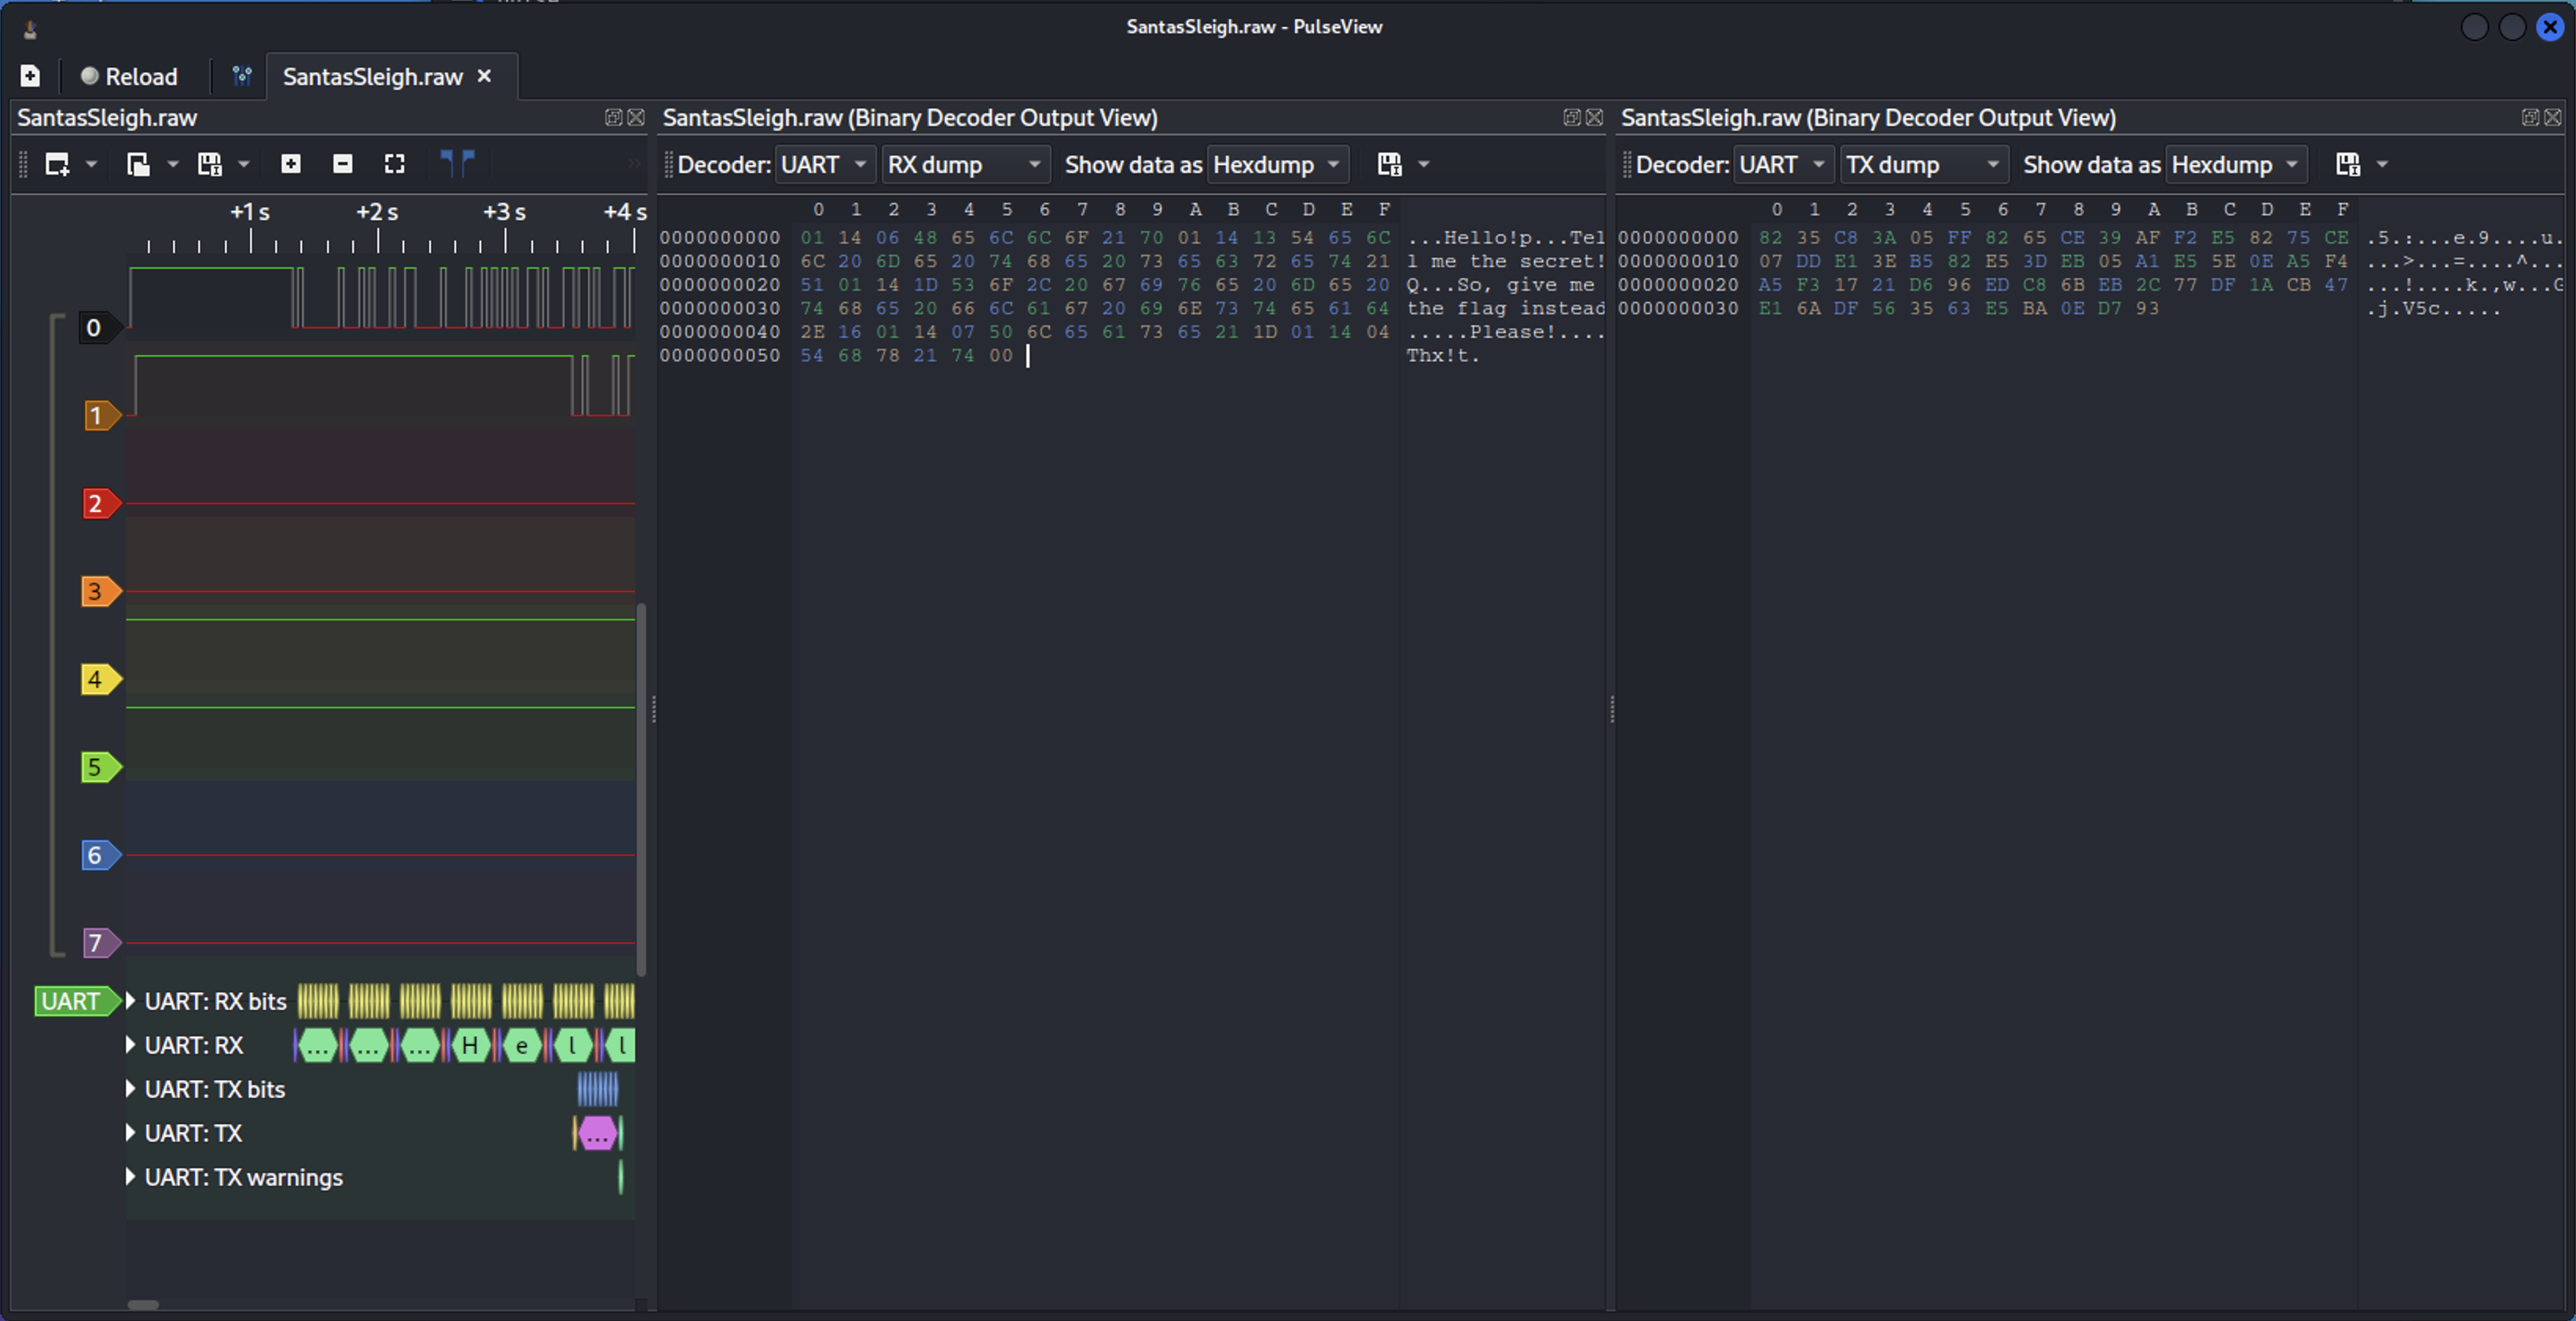Click the Reload button

coord(129,76)
